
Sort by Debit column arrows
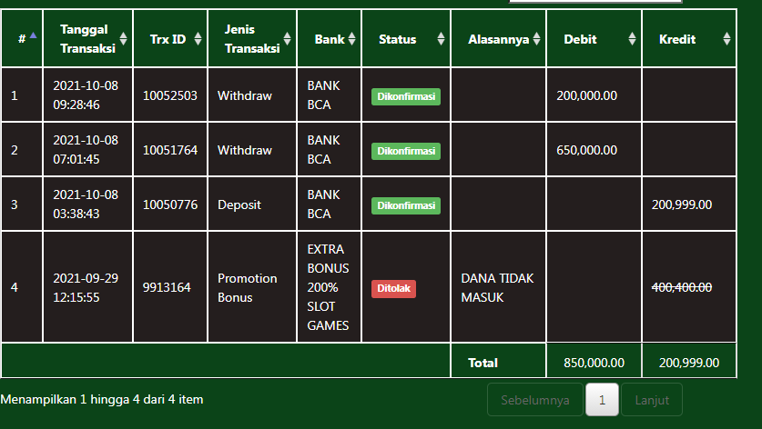tap(632, 39)
